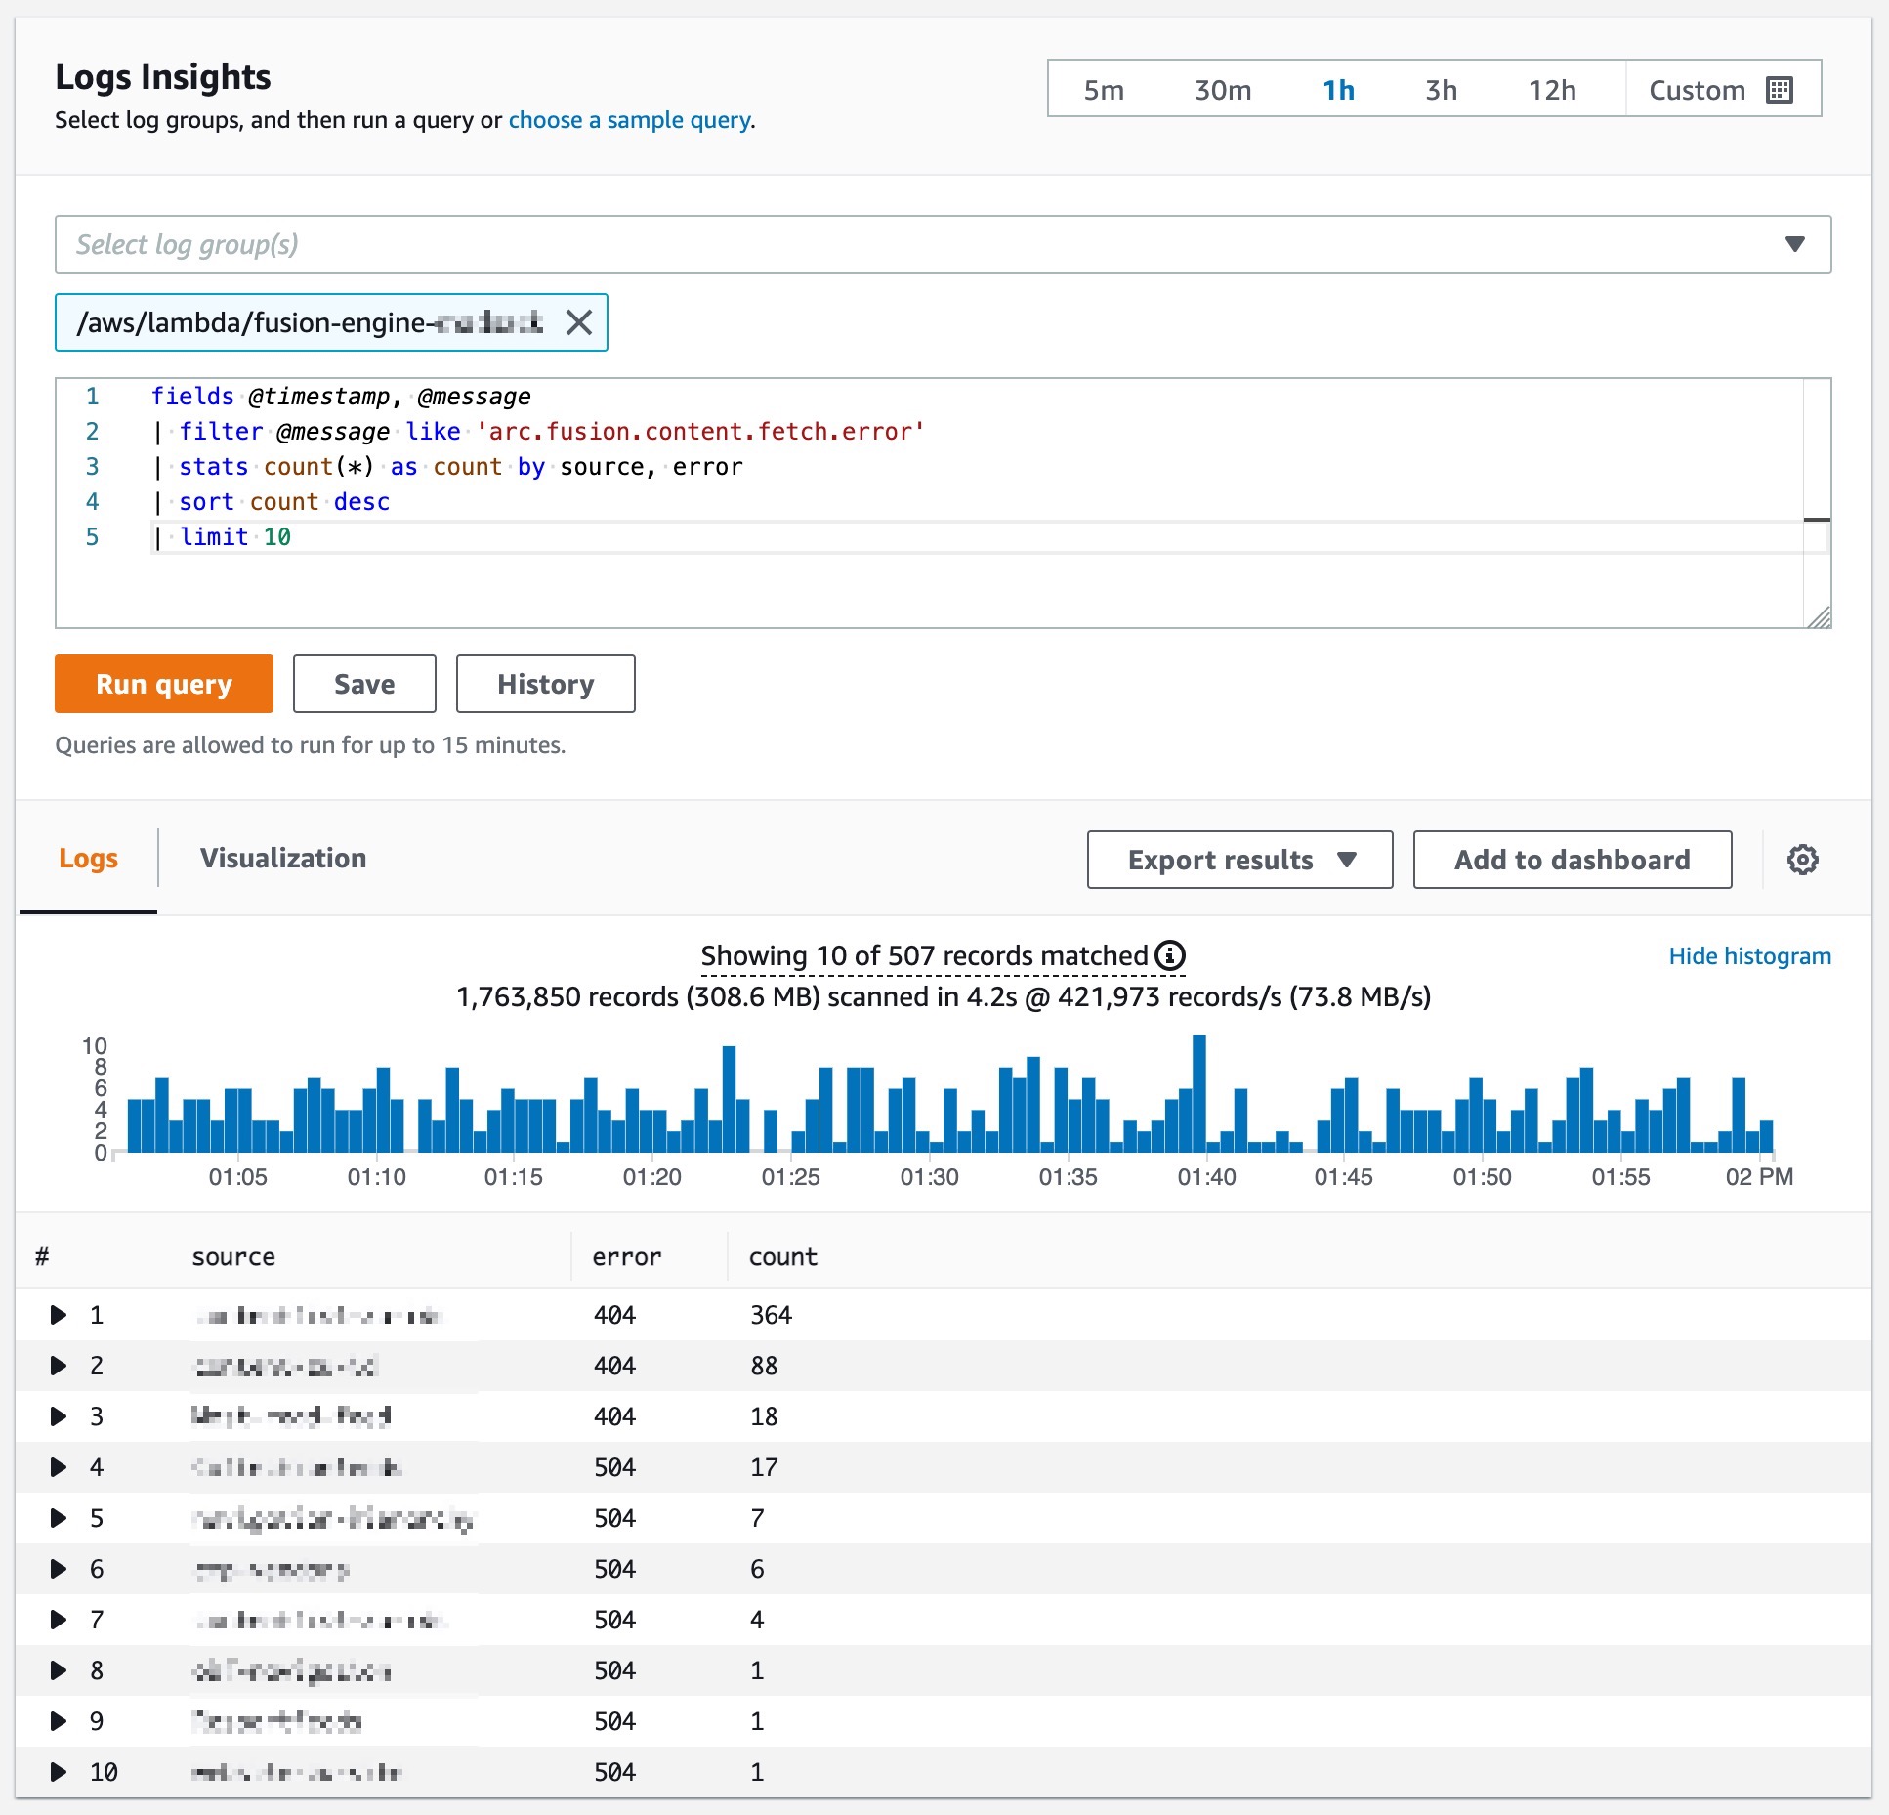
Task: Click the count value 7 in row 5
Action: pos(757,1518)
